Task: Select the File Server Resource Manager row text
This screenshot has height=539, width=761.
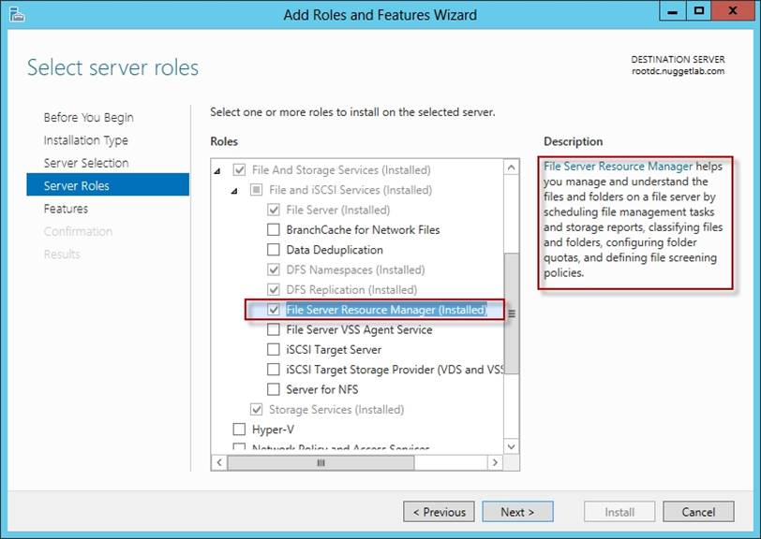Action: (x=386, y=309)
